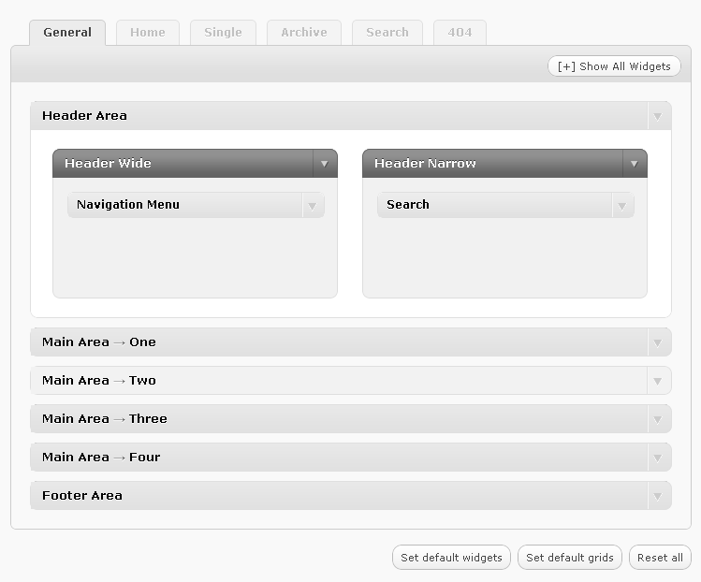Toggle the Header Narrow panel arrow

[634, 164]
